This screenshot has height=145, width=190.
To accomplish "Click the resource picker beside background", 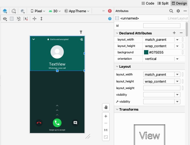I will (183, 52).
